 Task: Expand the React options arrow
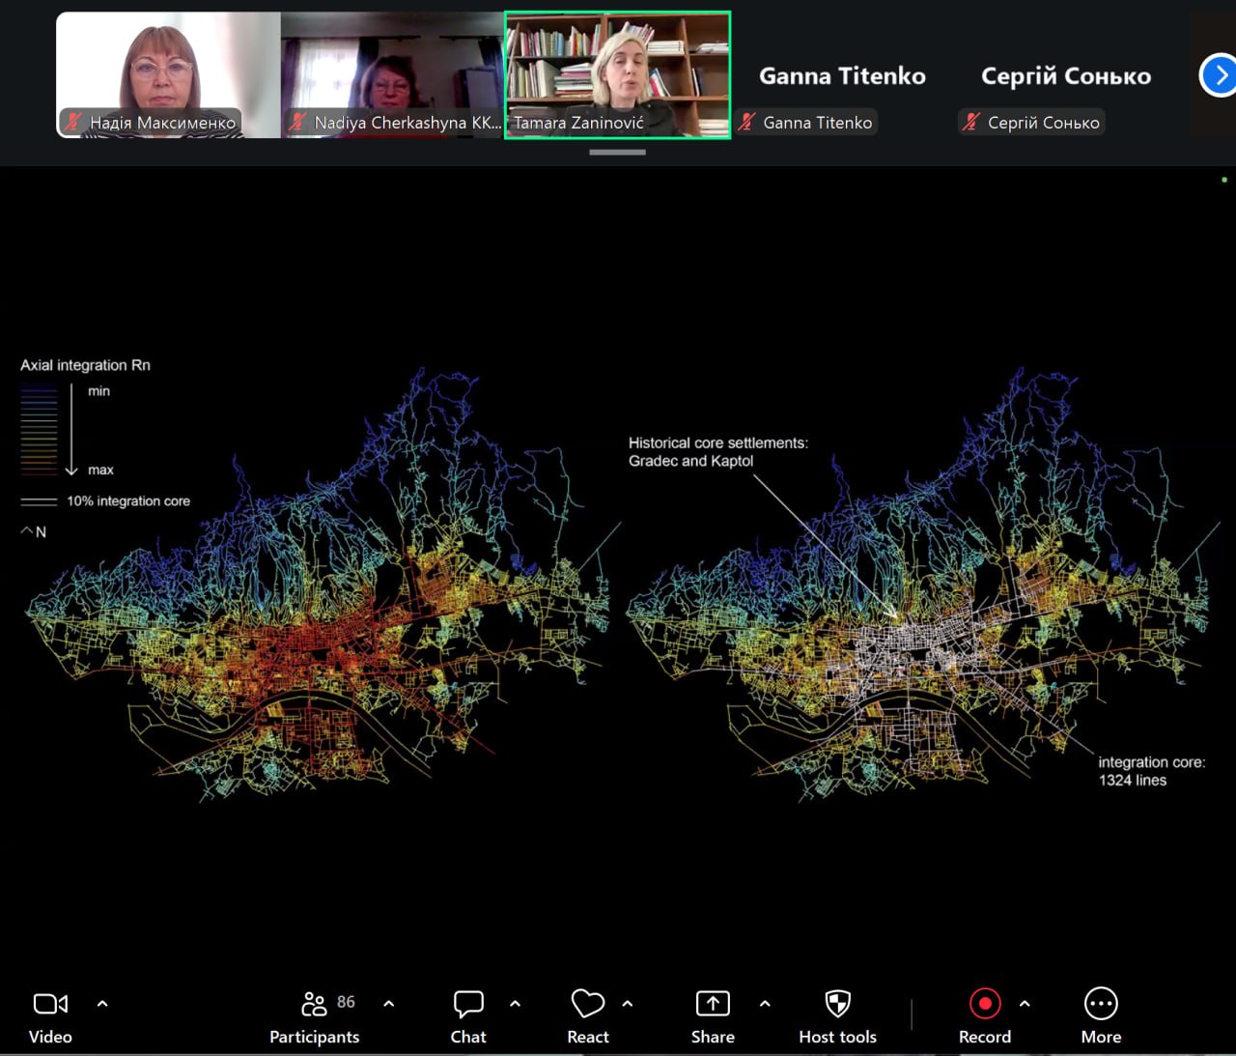[628, 1004]
